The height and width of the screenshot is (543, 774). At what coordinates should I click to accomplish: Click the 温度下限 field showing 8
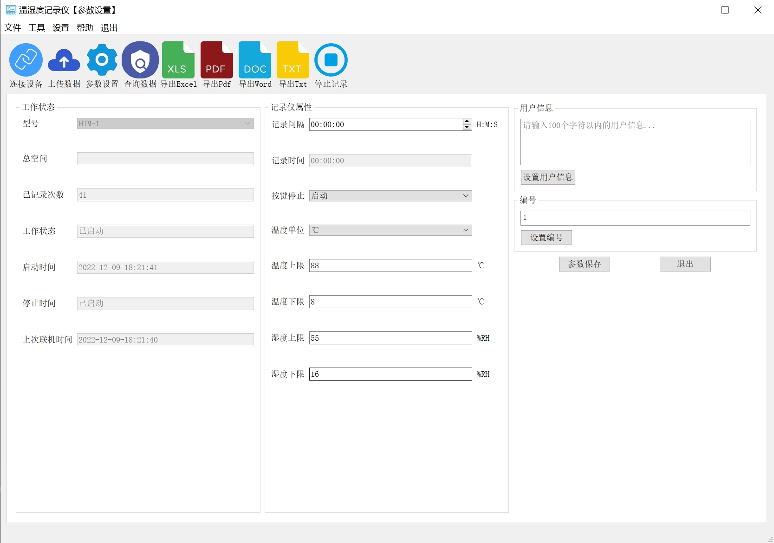(390, 302)
